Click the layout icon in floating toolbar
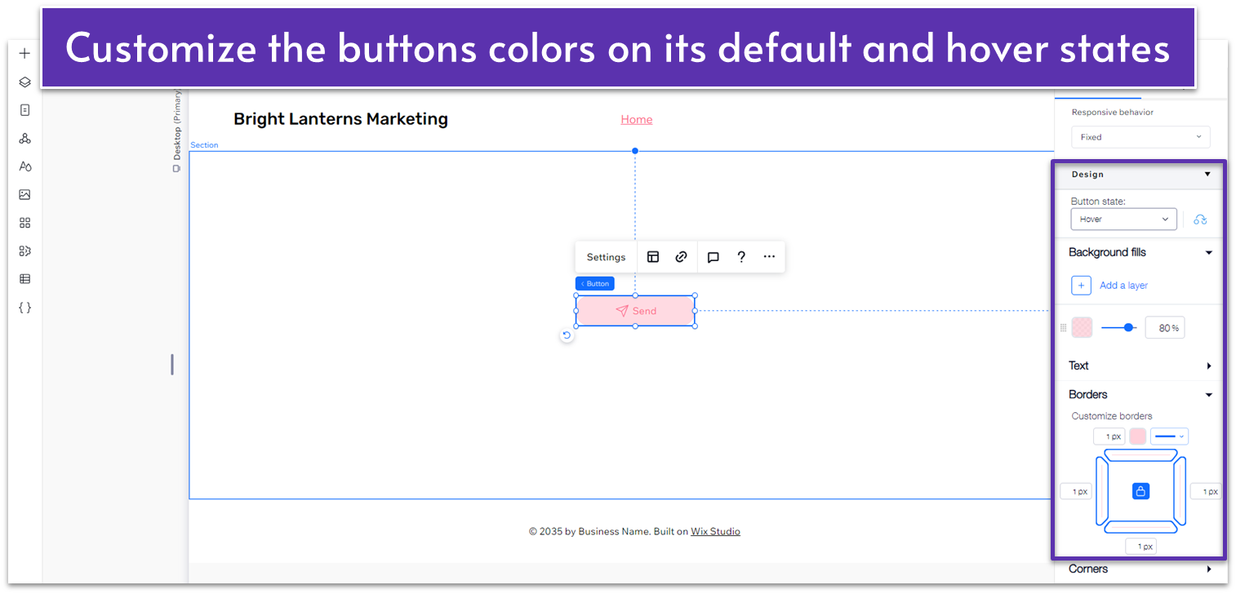This screenshot has height=594, width=1236. [x=653, y=257]
